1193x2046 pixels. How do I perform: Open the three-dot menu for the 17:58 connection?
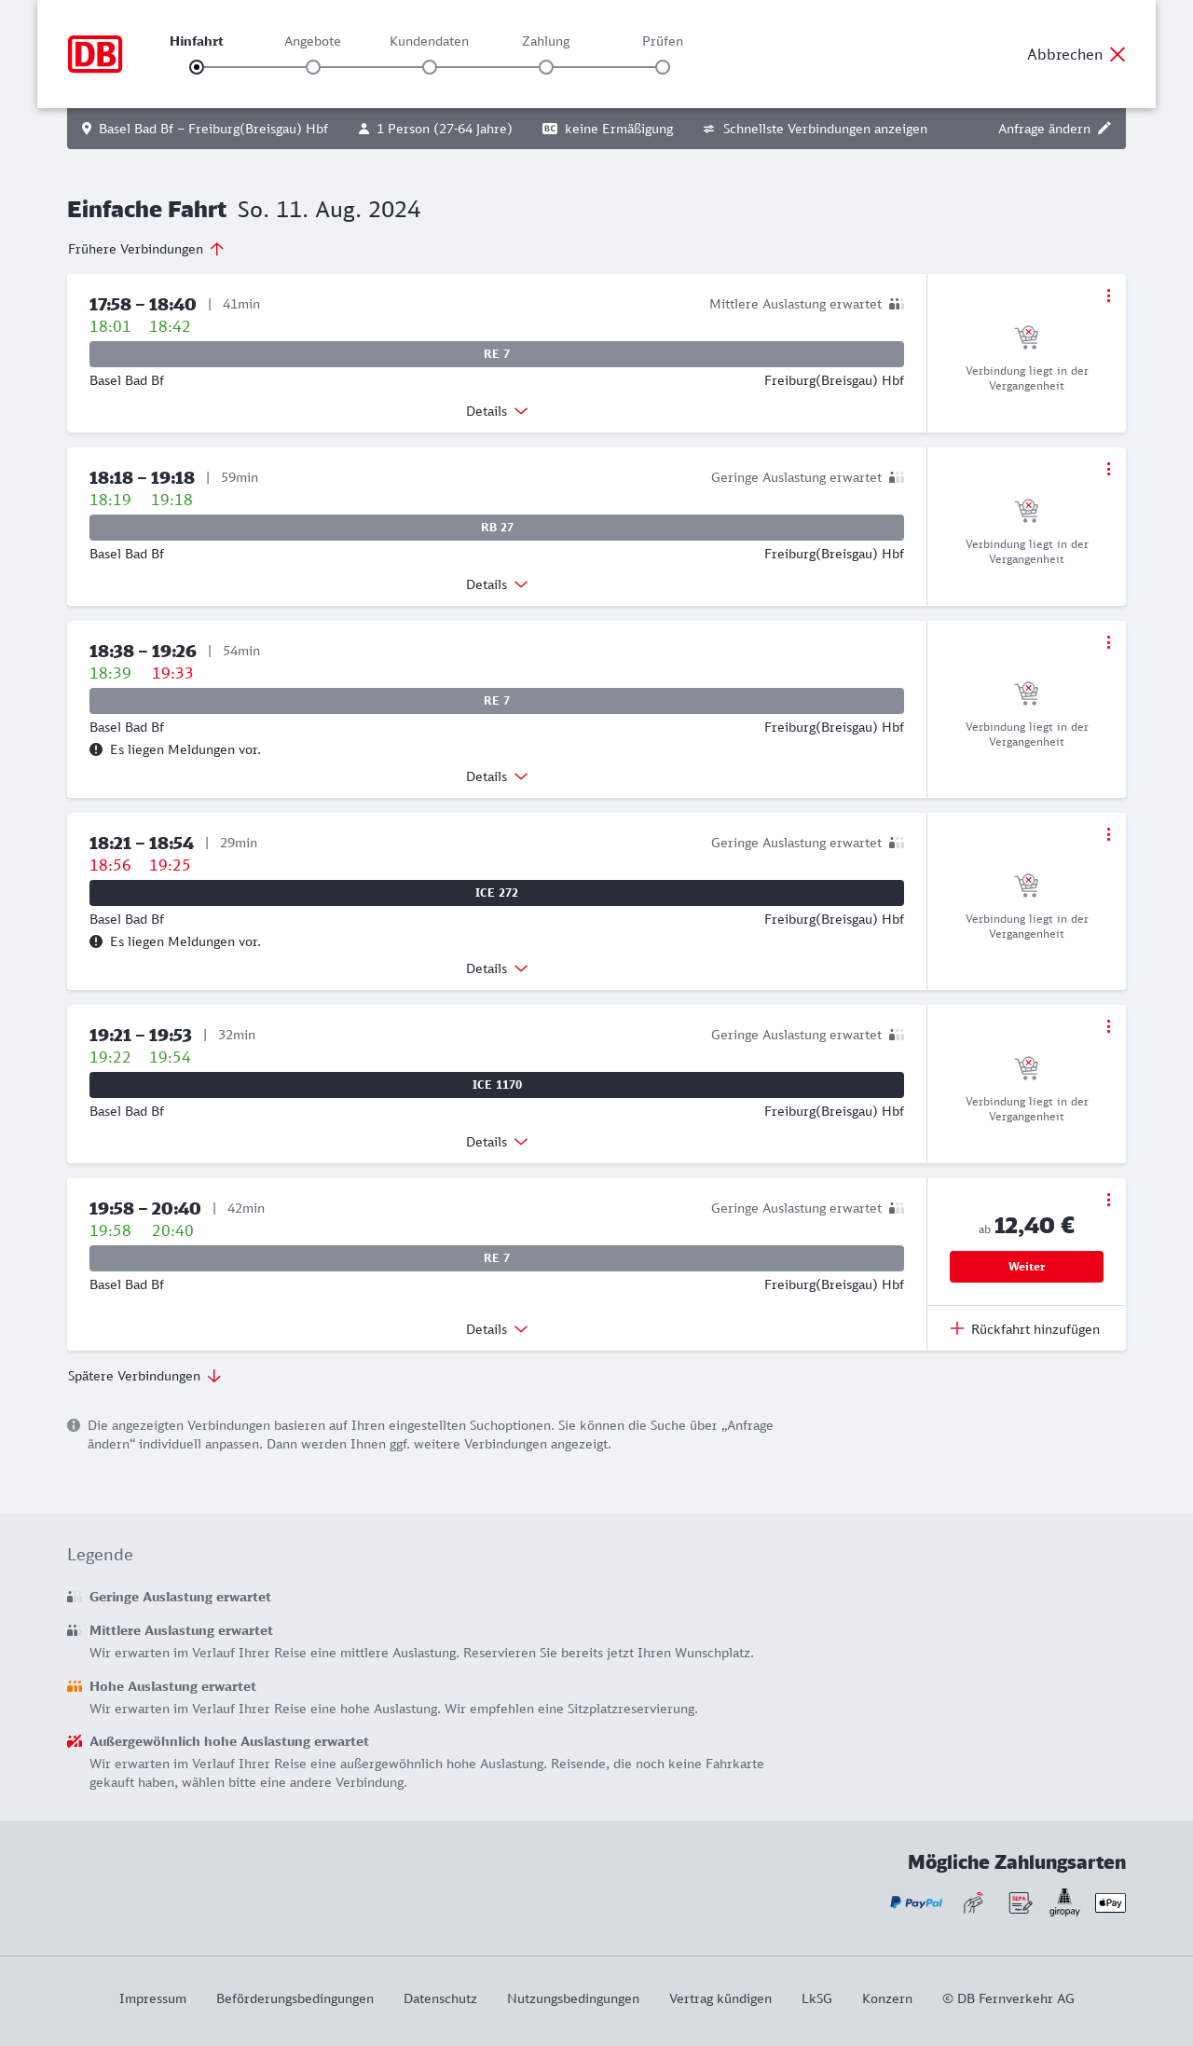[x=1108, y=295]
